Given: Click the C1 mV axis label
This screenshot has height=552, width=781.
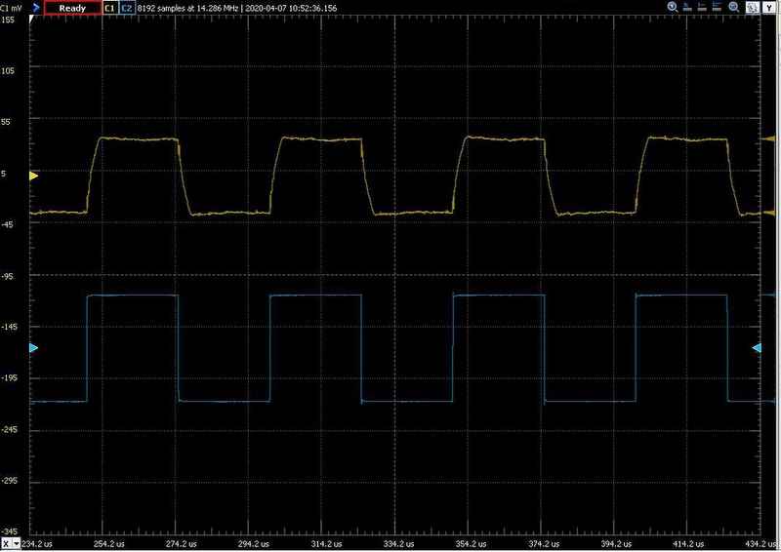Looking at the screenshot, I should click(11, 9).
